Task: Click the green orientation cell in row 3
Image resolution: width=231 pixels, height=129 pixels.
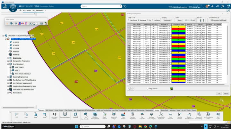Action: point(178,31)
